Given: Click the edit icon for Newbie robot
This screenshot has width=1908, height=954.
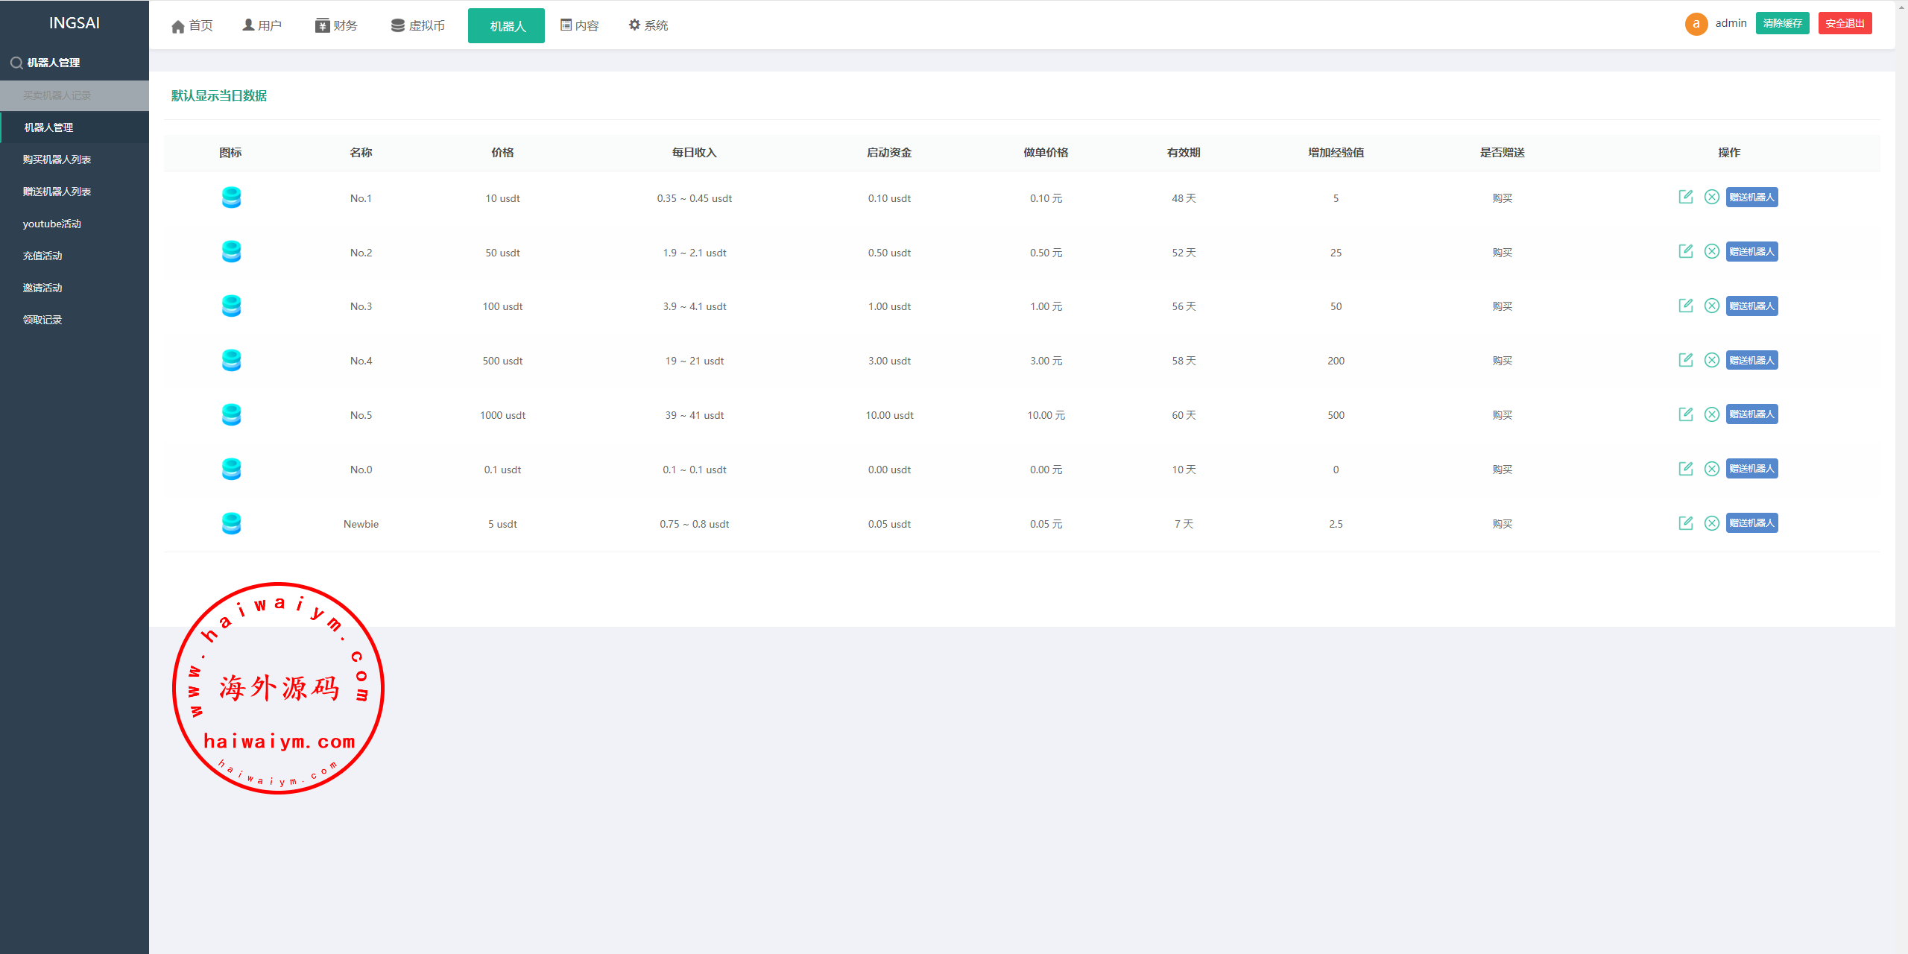Looking at the screenshot, I should click(x=1685, y=523).
